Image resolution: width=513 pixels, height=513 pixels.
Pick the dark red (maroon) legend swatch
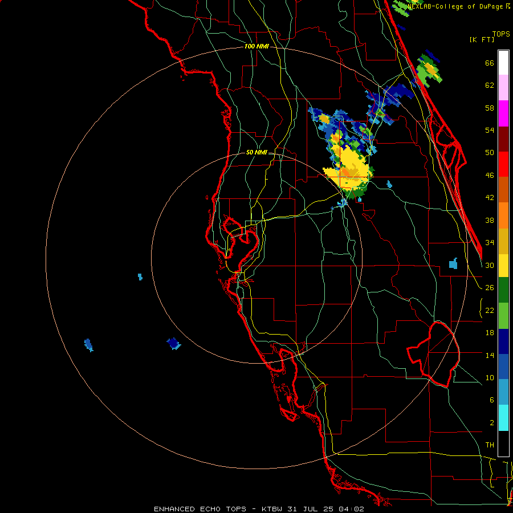pos(503,139)
